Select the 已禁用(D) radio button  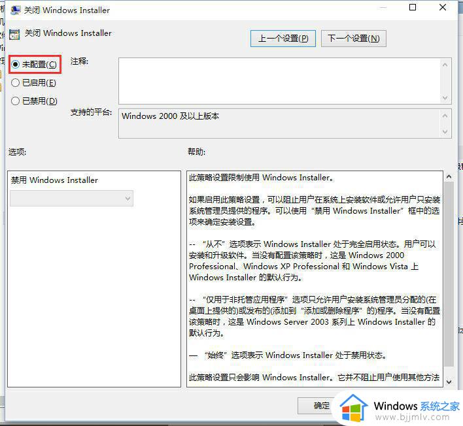coord(34,101)
